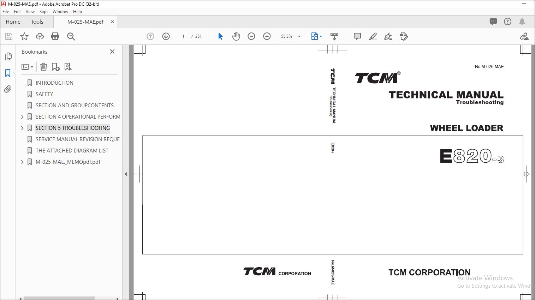The width and height of the screenshot is (535, 300).
Task: Delete selected bookmark with trash icon
Action: click(43, 67)
